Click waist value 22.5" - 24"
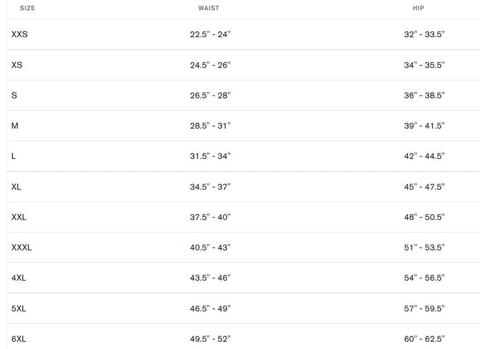This screenshot has height=349, width=480. (211, 34)
